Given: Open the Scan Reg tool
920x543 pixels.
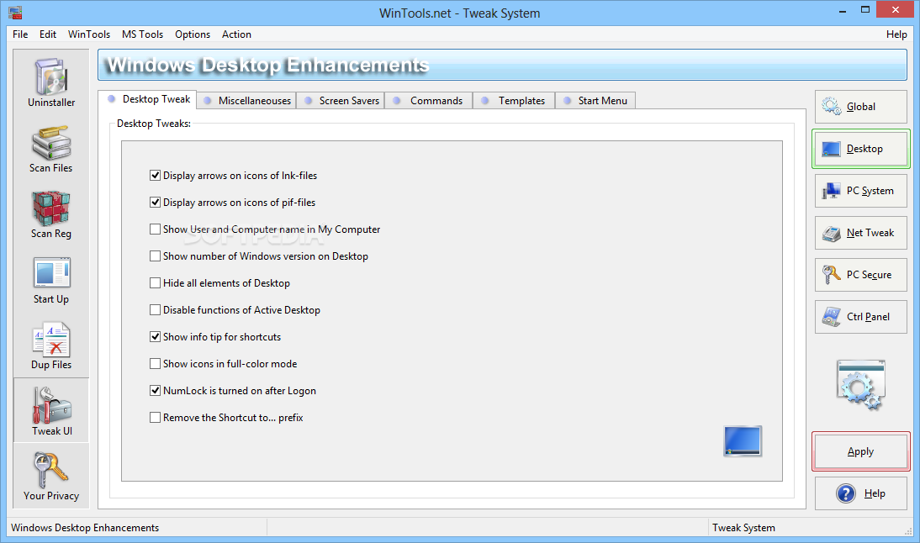Looking at the screenshot, I should click(x=51, y=214).
